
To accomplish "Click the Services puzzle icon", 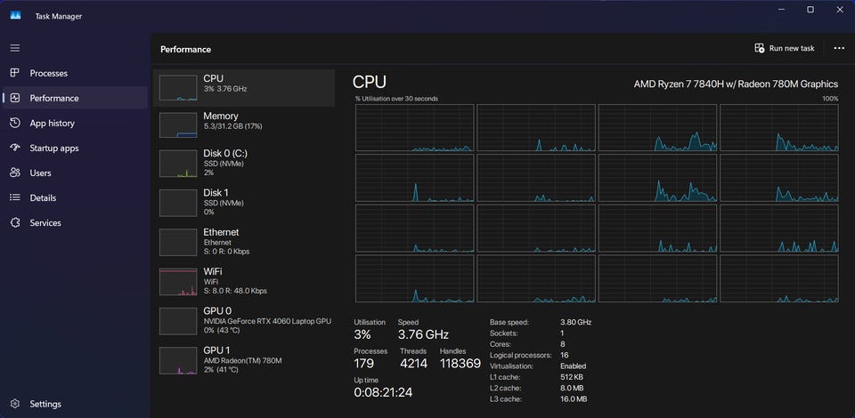I will (x=15, y=222).
